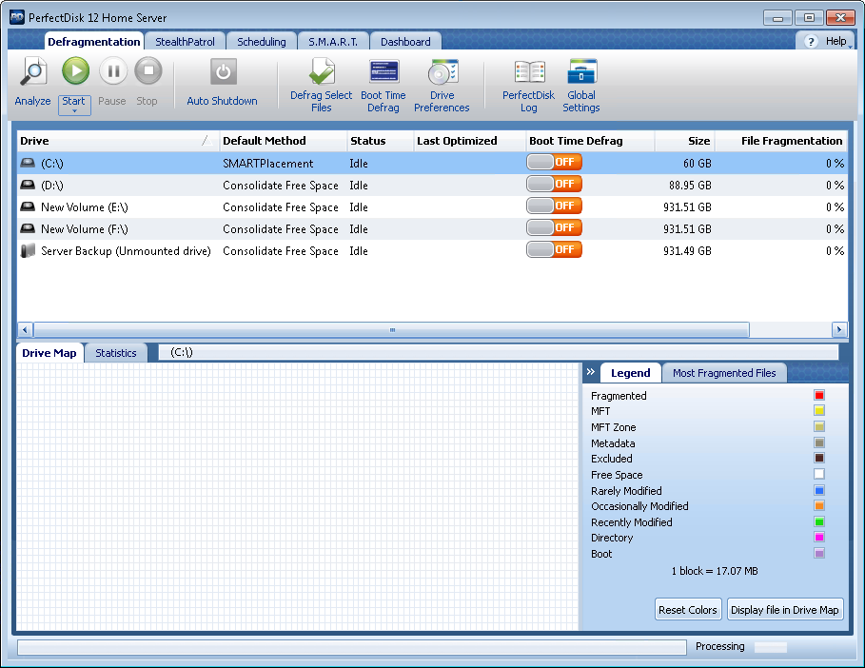Start defragmentation with green play icon
The width and height of the screenshot is (865, 668).
pyautogui.click(x=75, y=71)
